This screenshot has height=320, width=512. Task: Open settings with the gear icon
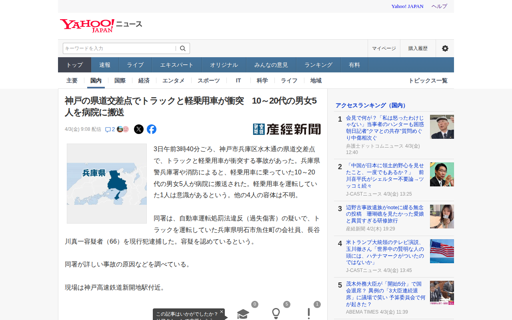pos(445,48)
